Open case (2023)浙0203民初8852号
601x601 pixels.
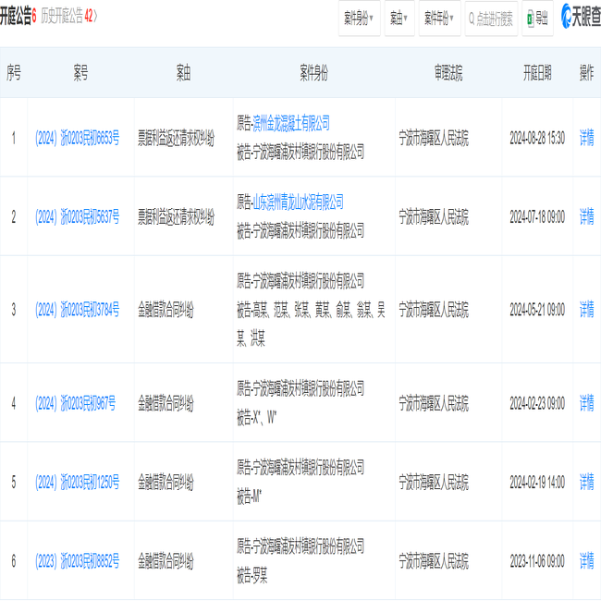[x=77, y=561]
